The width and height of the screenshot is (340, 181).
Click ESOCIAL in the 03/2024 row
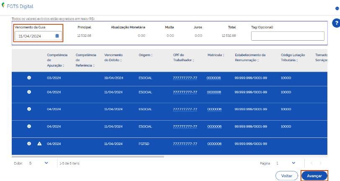click(x=145, y=78)
